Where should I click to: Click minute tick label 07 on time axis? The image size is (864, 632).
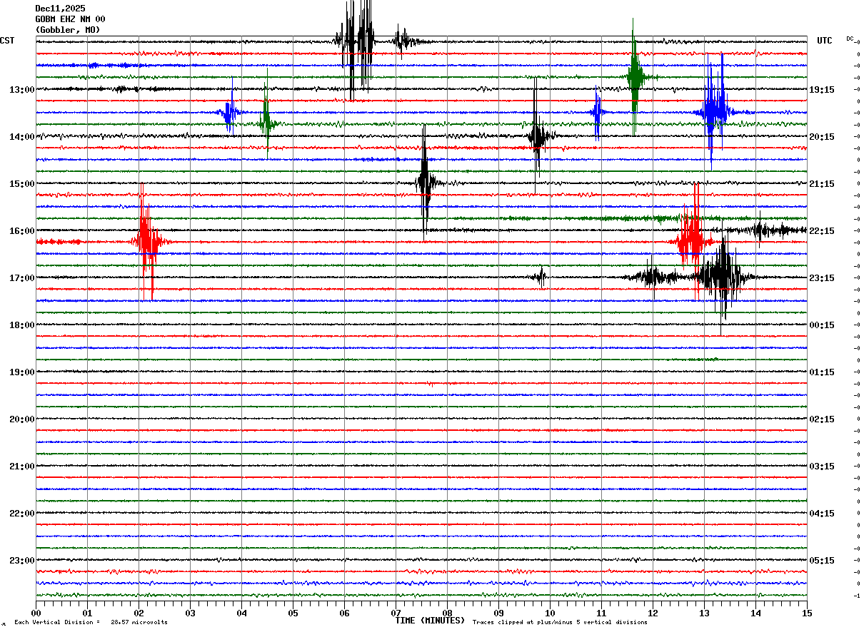[x=396, y=613]
